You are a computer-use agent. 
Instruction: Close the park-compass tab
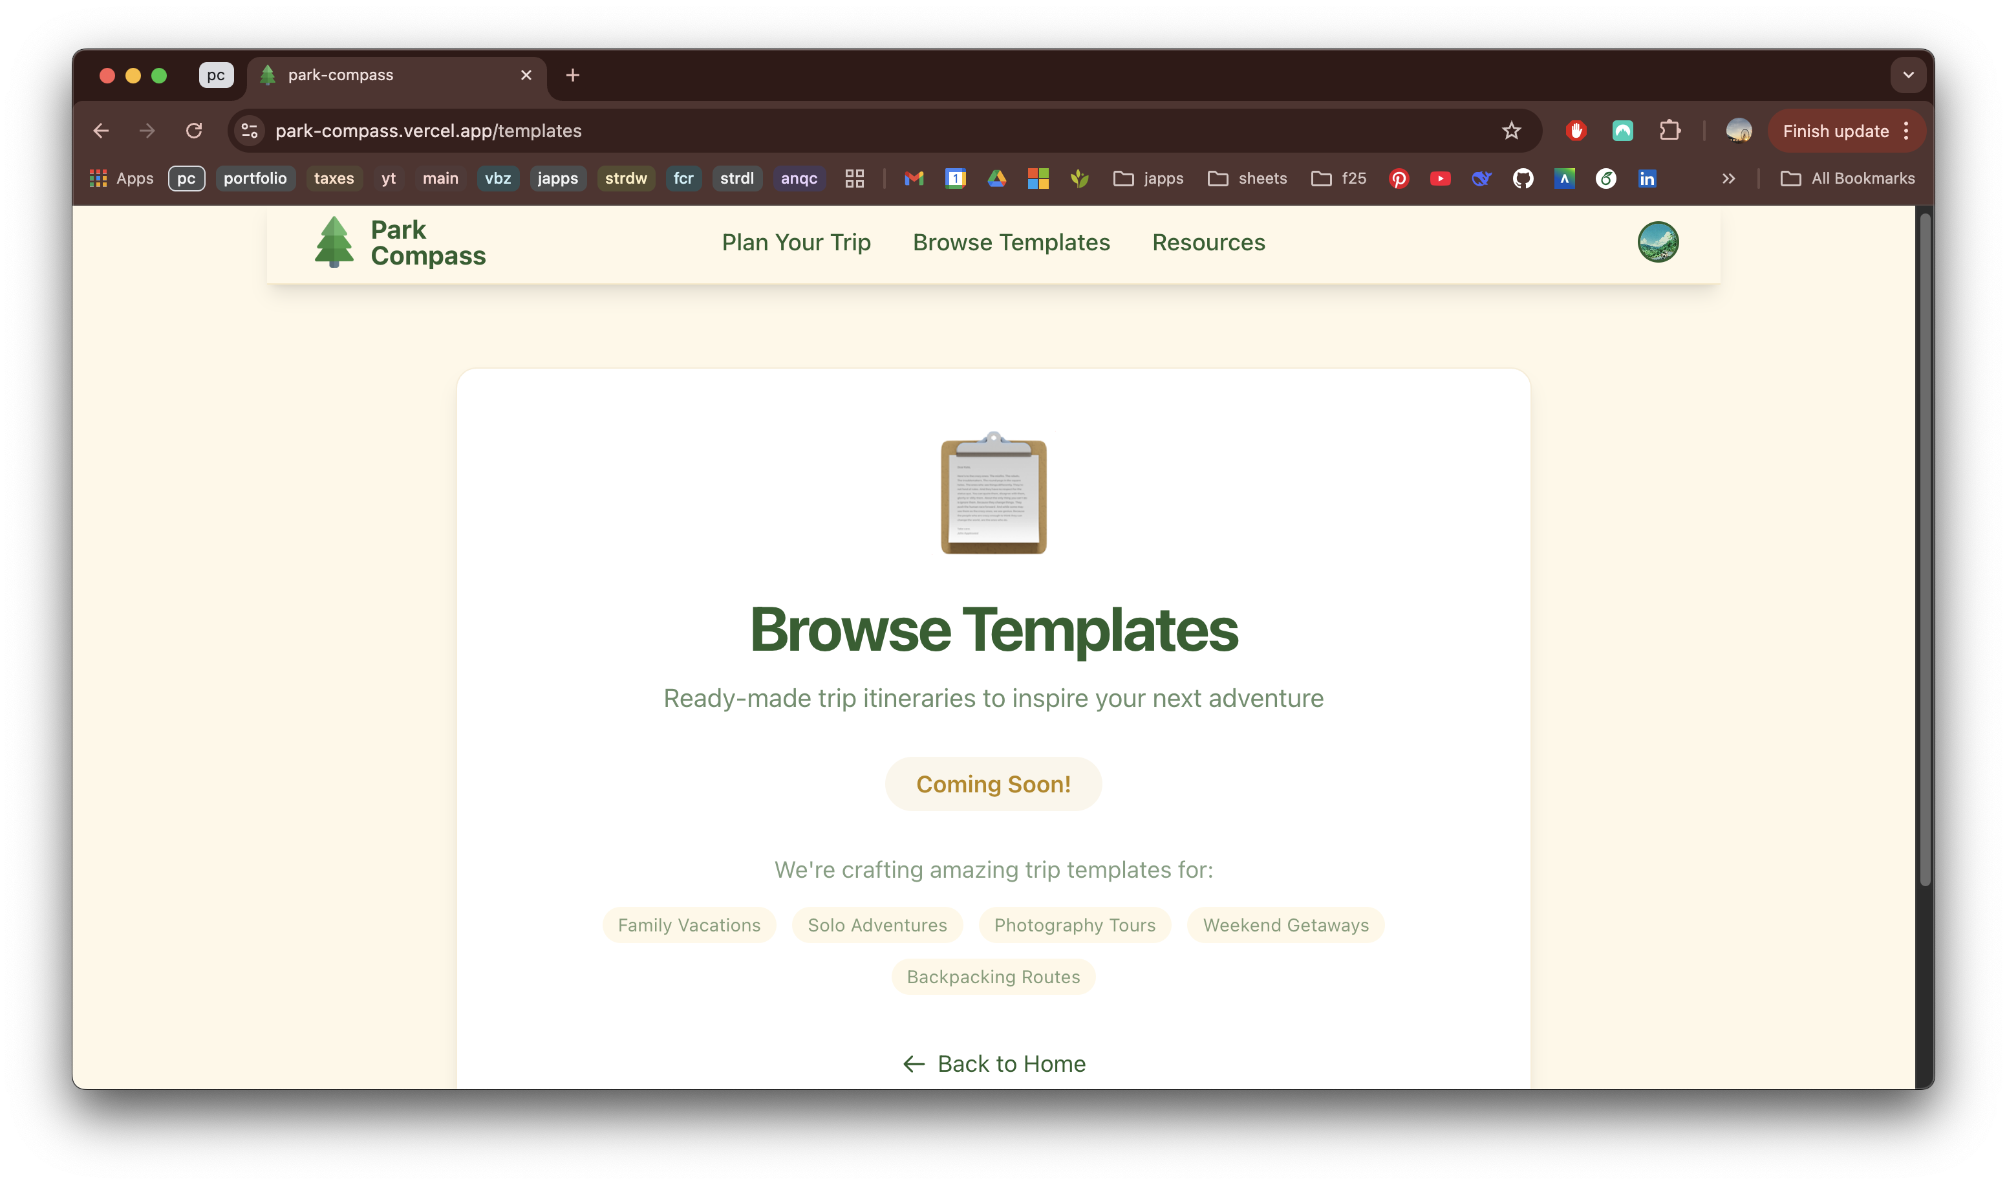click(x=526, y=75)
